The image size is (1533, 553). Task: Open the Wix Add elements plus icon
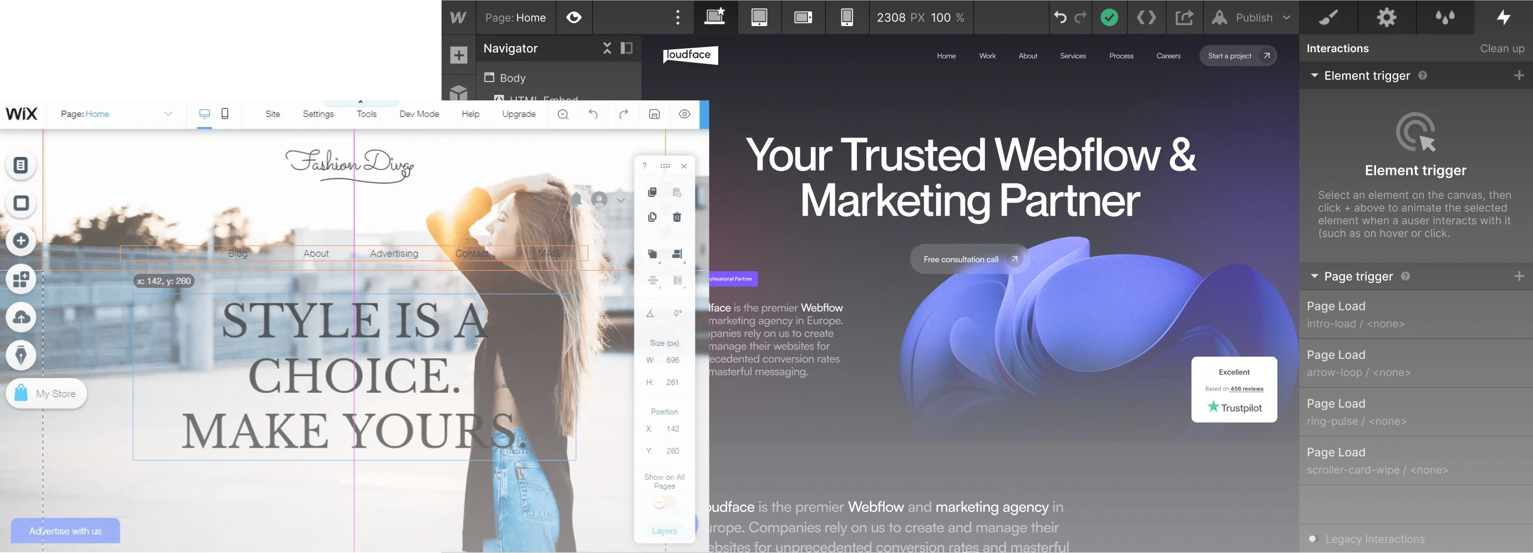[21, 241]
